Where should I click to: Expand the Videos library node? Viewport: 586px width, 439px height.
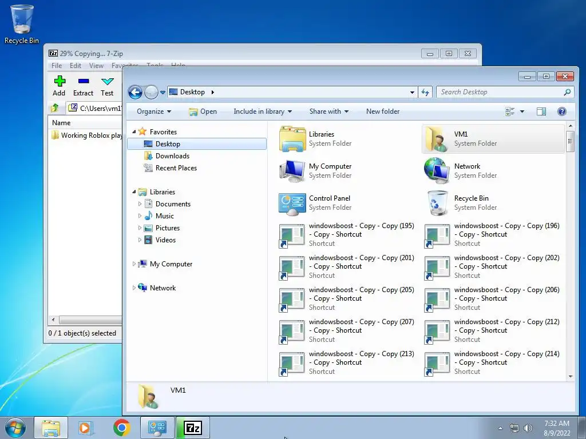click(140, 240)
